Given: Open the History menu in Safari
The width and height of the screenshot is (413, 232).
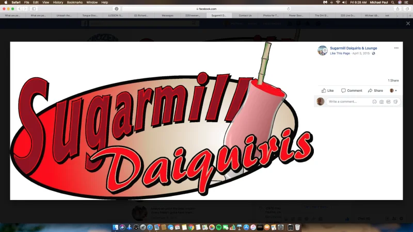Looking at the screenshot, I should [x=58, y=3].
